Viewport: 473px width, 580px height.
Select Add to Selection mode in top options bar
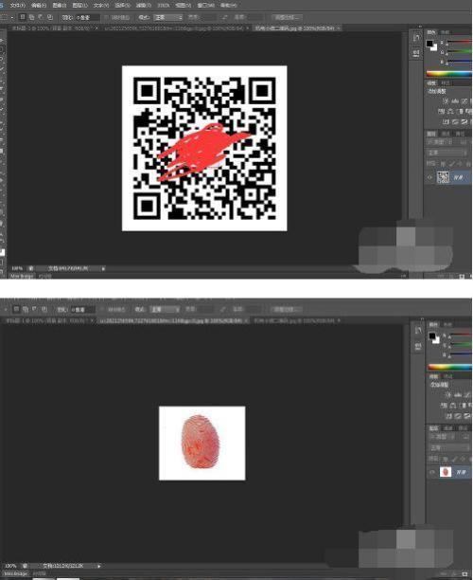(x=32, y=17)
